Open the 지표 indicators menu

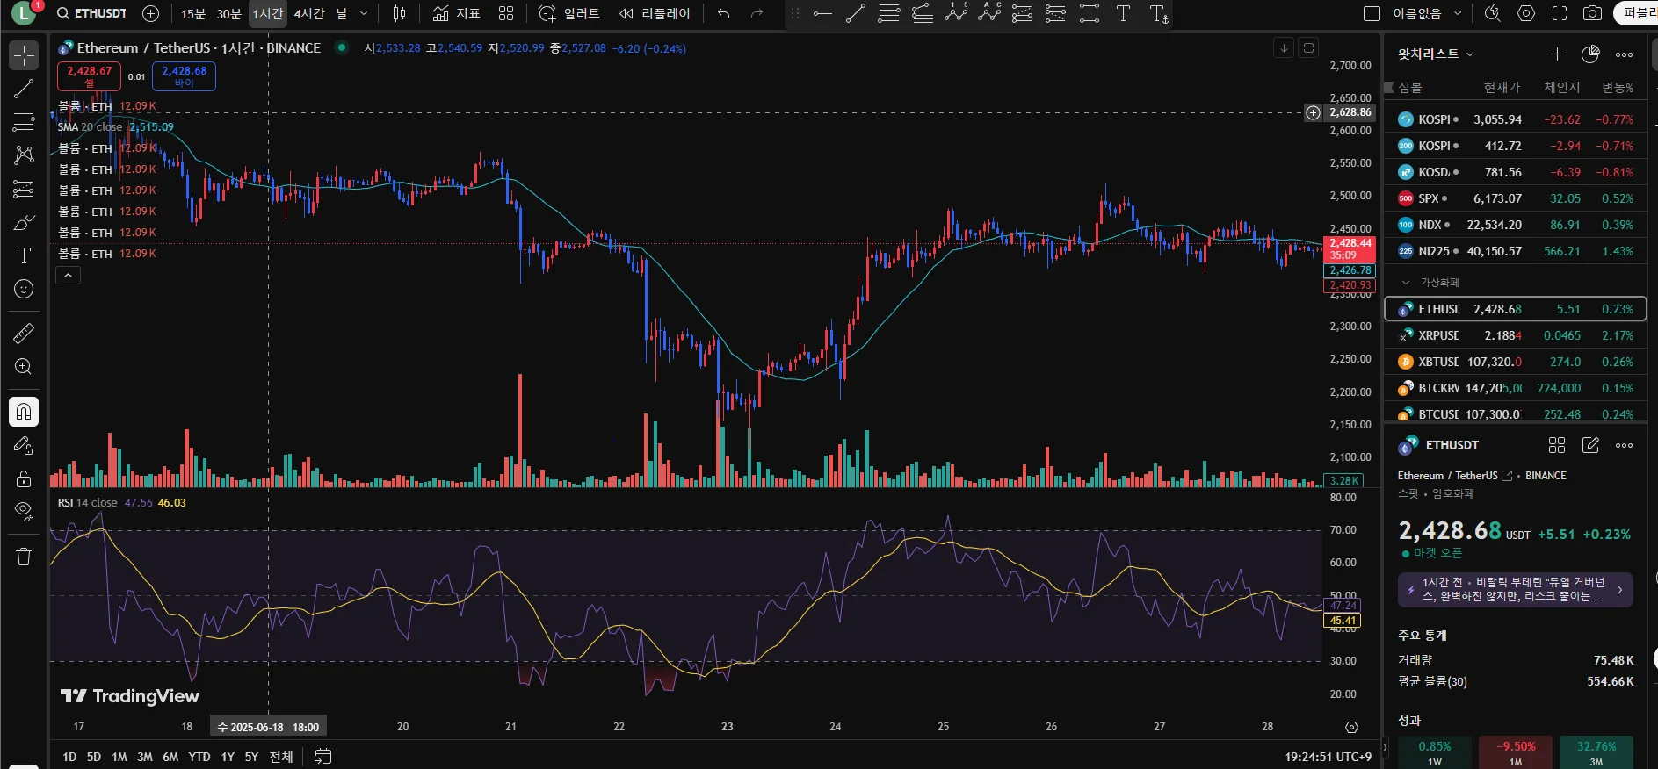click(x=457, y=13)
